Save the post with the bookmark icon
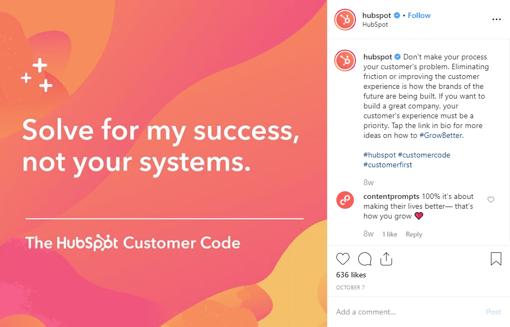This screenshot has height=327, width=510. coord(496,259)
